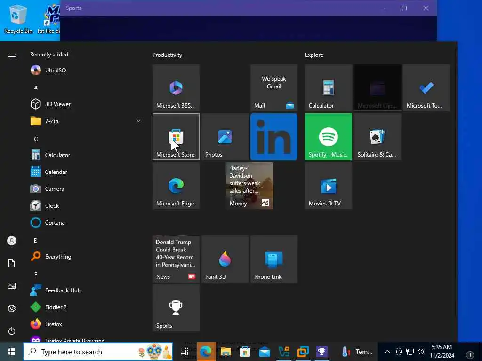
Task: Expand the 7-Zip folder chevron
Action: [x=138, y=121]
